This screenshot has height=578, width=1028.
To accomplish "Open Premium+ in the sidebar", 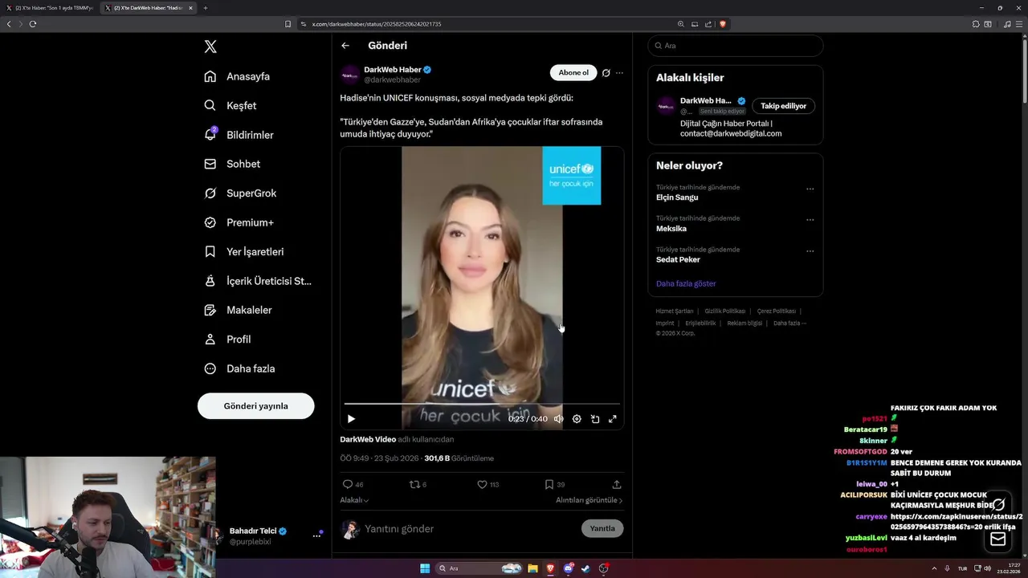I will tap(239, 222).
